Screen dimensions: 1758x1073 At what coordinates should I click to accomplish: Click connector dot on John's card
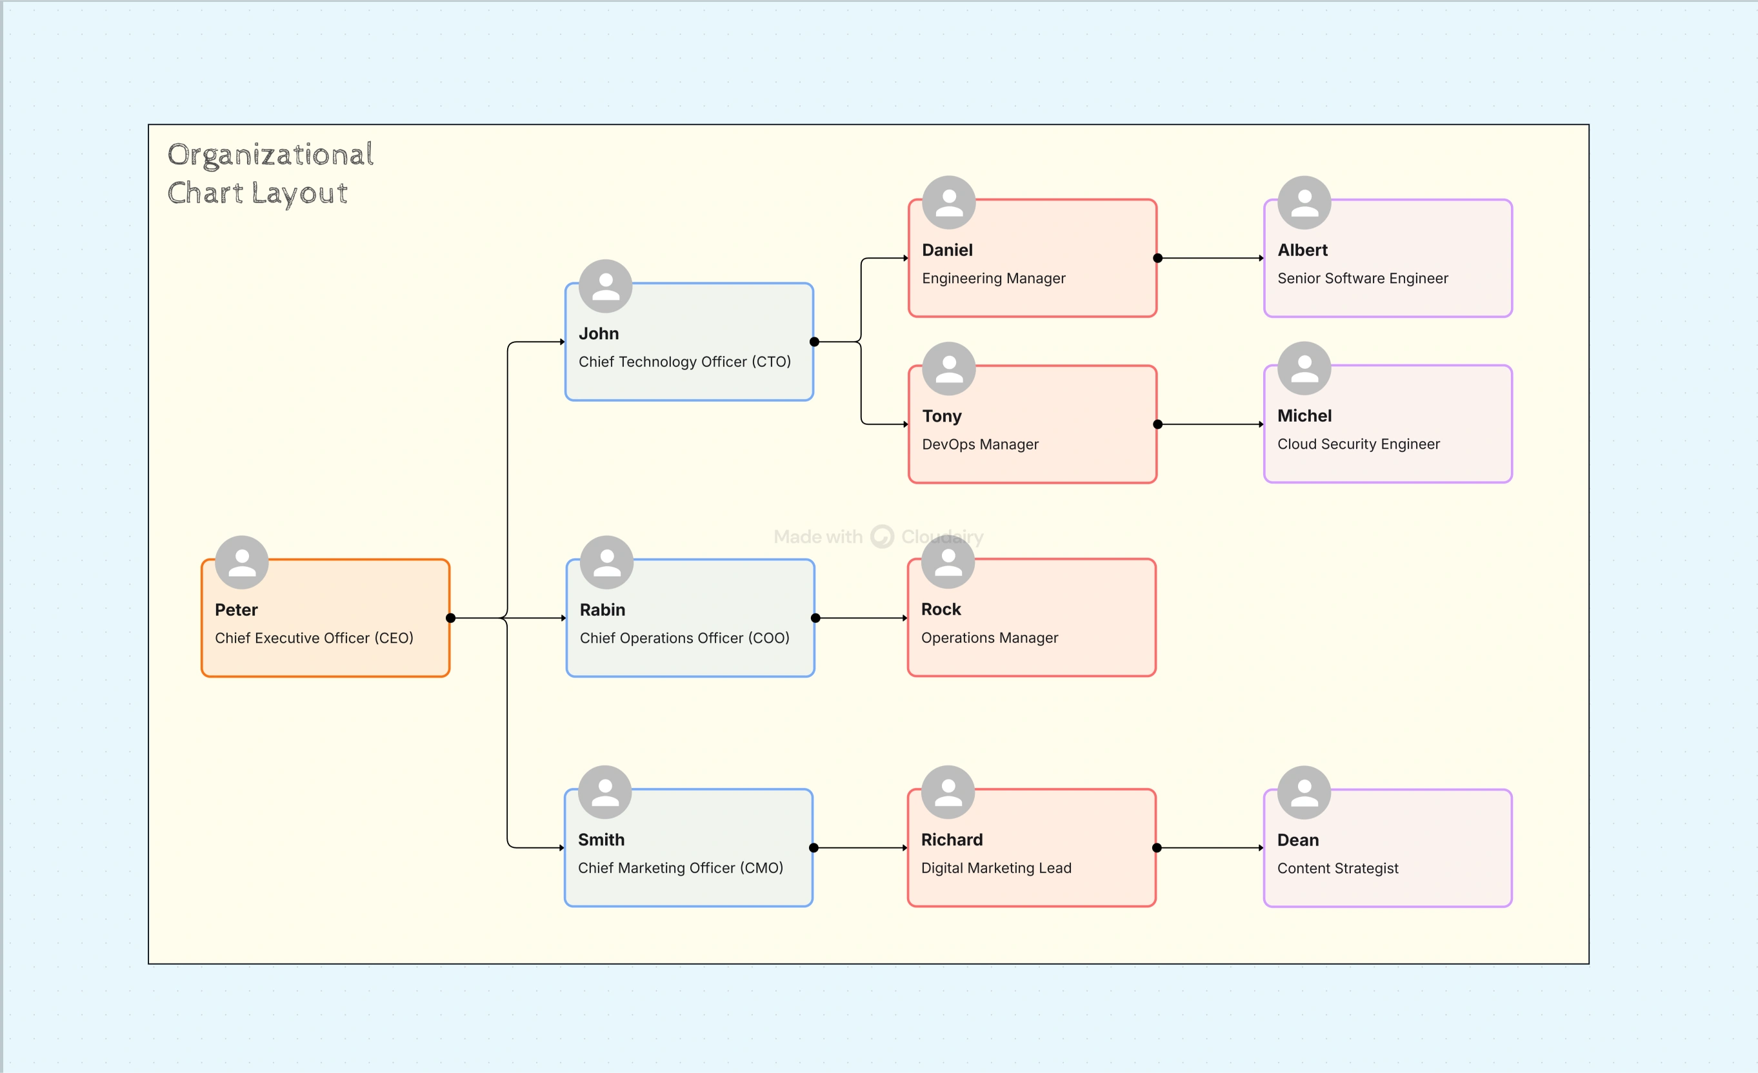[x=814, y=342]
